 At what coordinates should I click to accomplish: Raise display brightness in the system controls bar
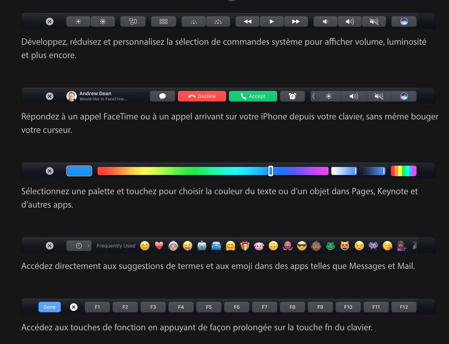click(x=103, y=22)
